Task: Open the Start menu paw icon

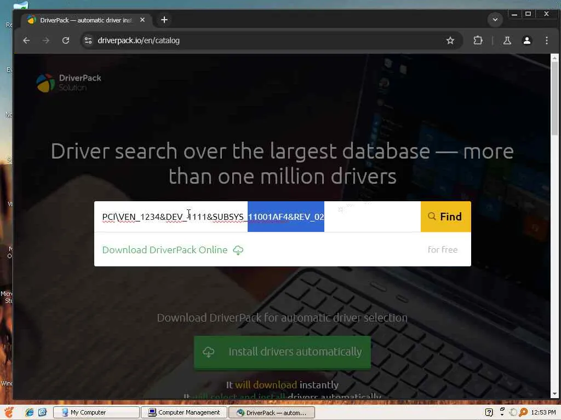Action: pyautogui.click(x=9, y=412)
